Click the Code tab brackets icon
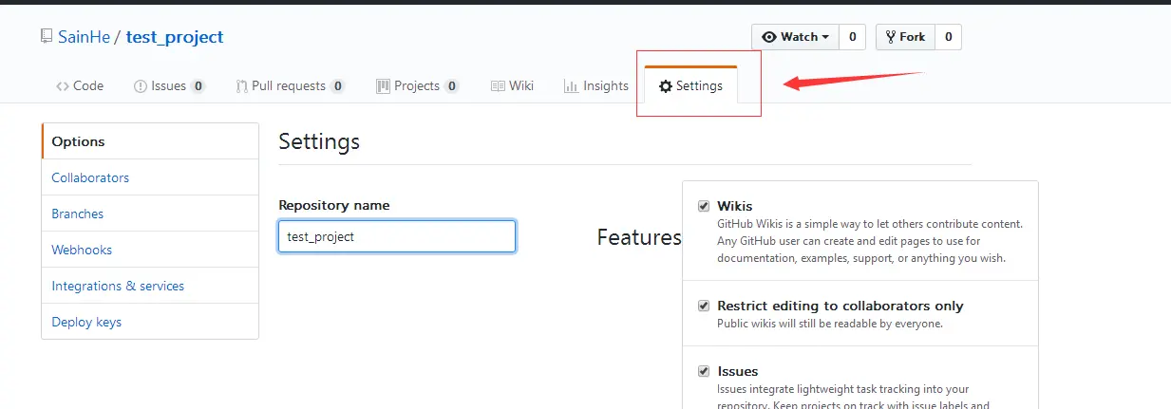 [x=63, y=86]
